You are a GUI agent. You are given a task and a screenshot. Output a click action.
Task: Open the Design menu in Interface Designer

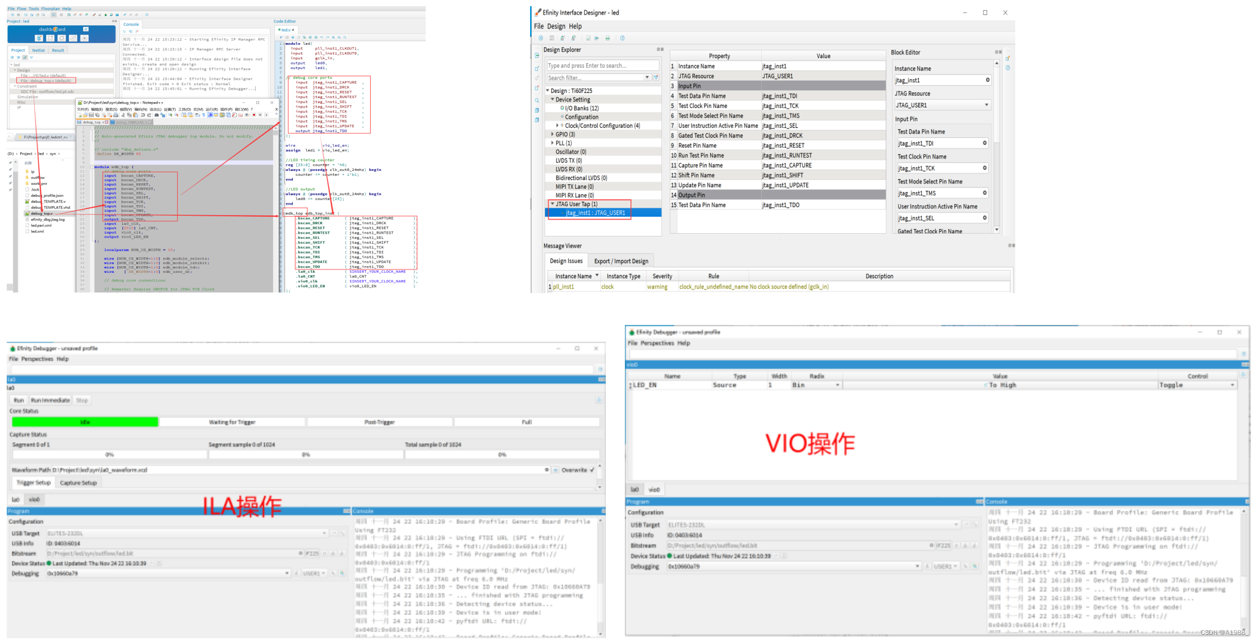(556, 26)
